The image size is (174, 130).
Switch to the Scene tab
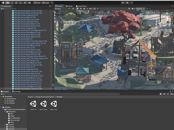tap(59, 6)
